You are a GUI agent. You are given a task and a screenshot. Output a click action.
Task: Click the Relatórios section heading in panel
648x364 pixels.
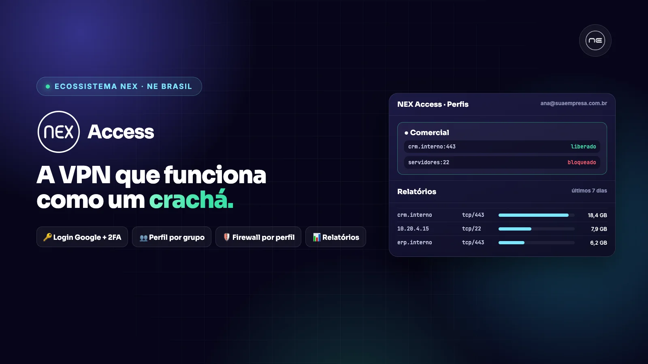(x=417, y=192)
